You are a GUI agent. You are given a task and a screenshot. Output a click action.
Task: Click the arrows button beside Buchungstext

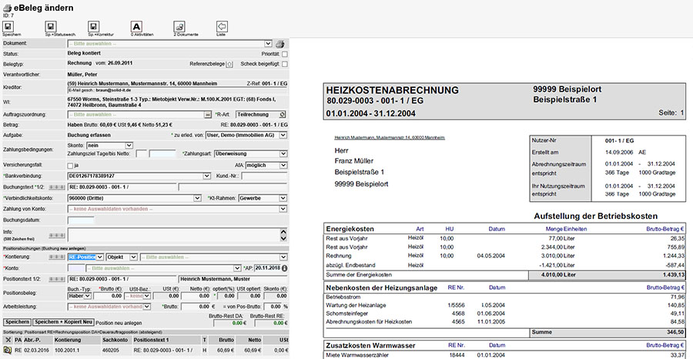coord(56,187)
